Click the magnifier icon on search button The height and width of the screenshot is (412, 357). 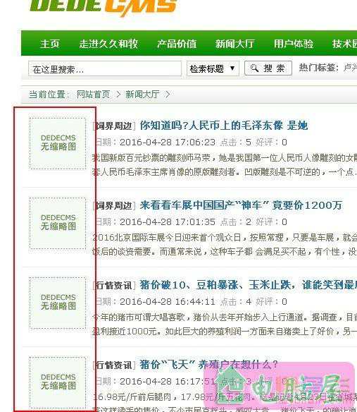pos(254,68)
